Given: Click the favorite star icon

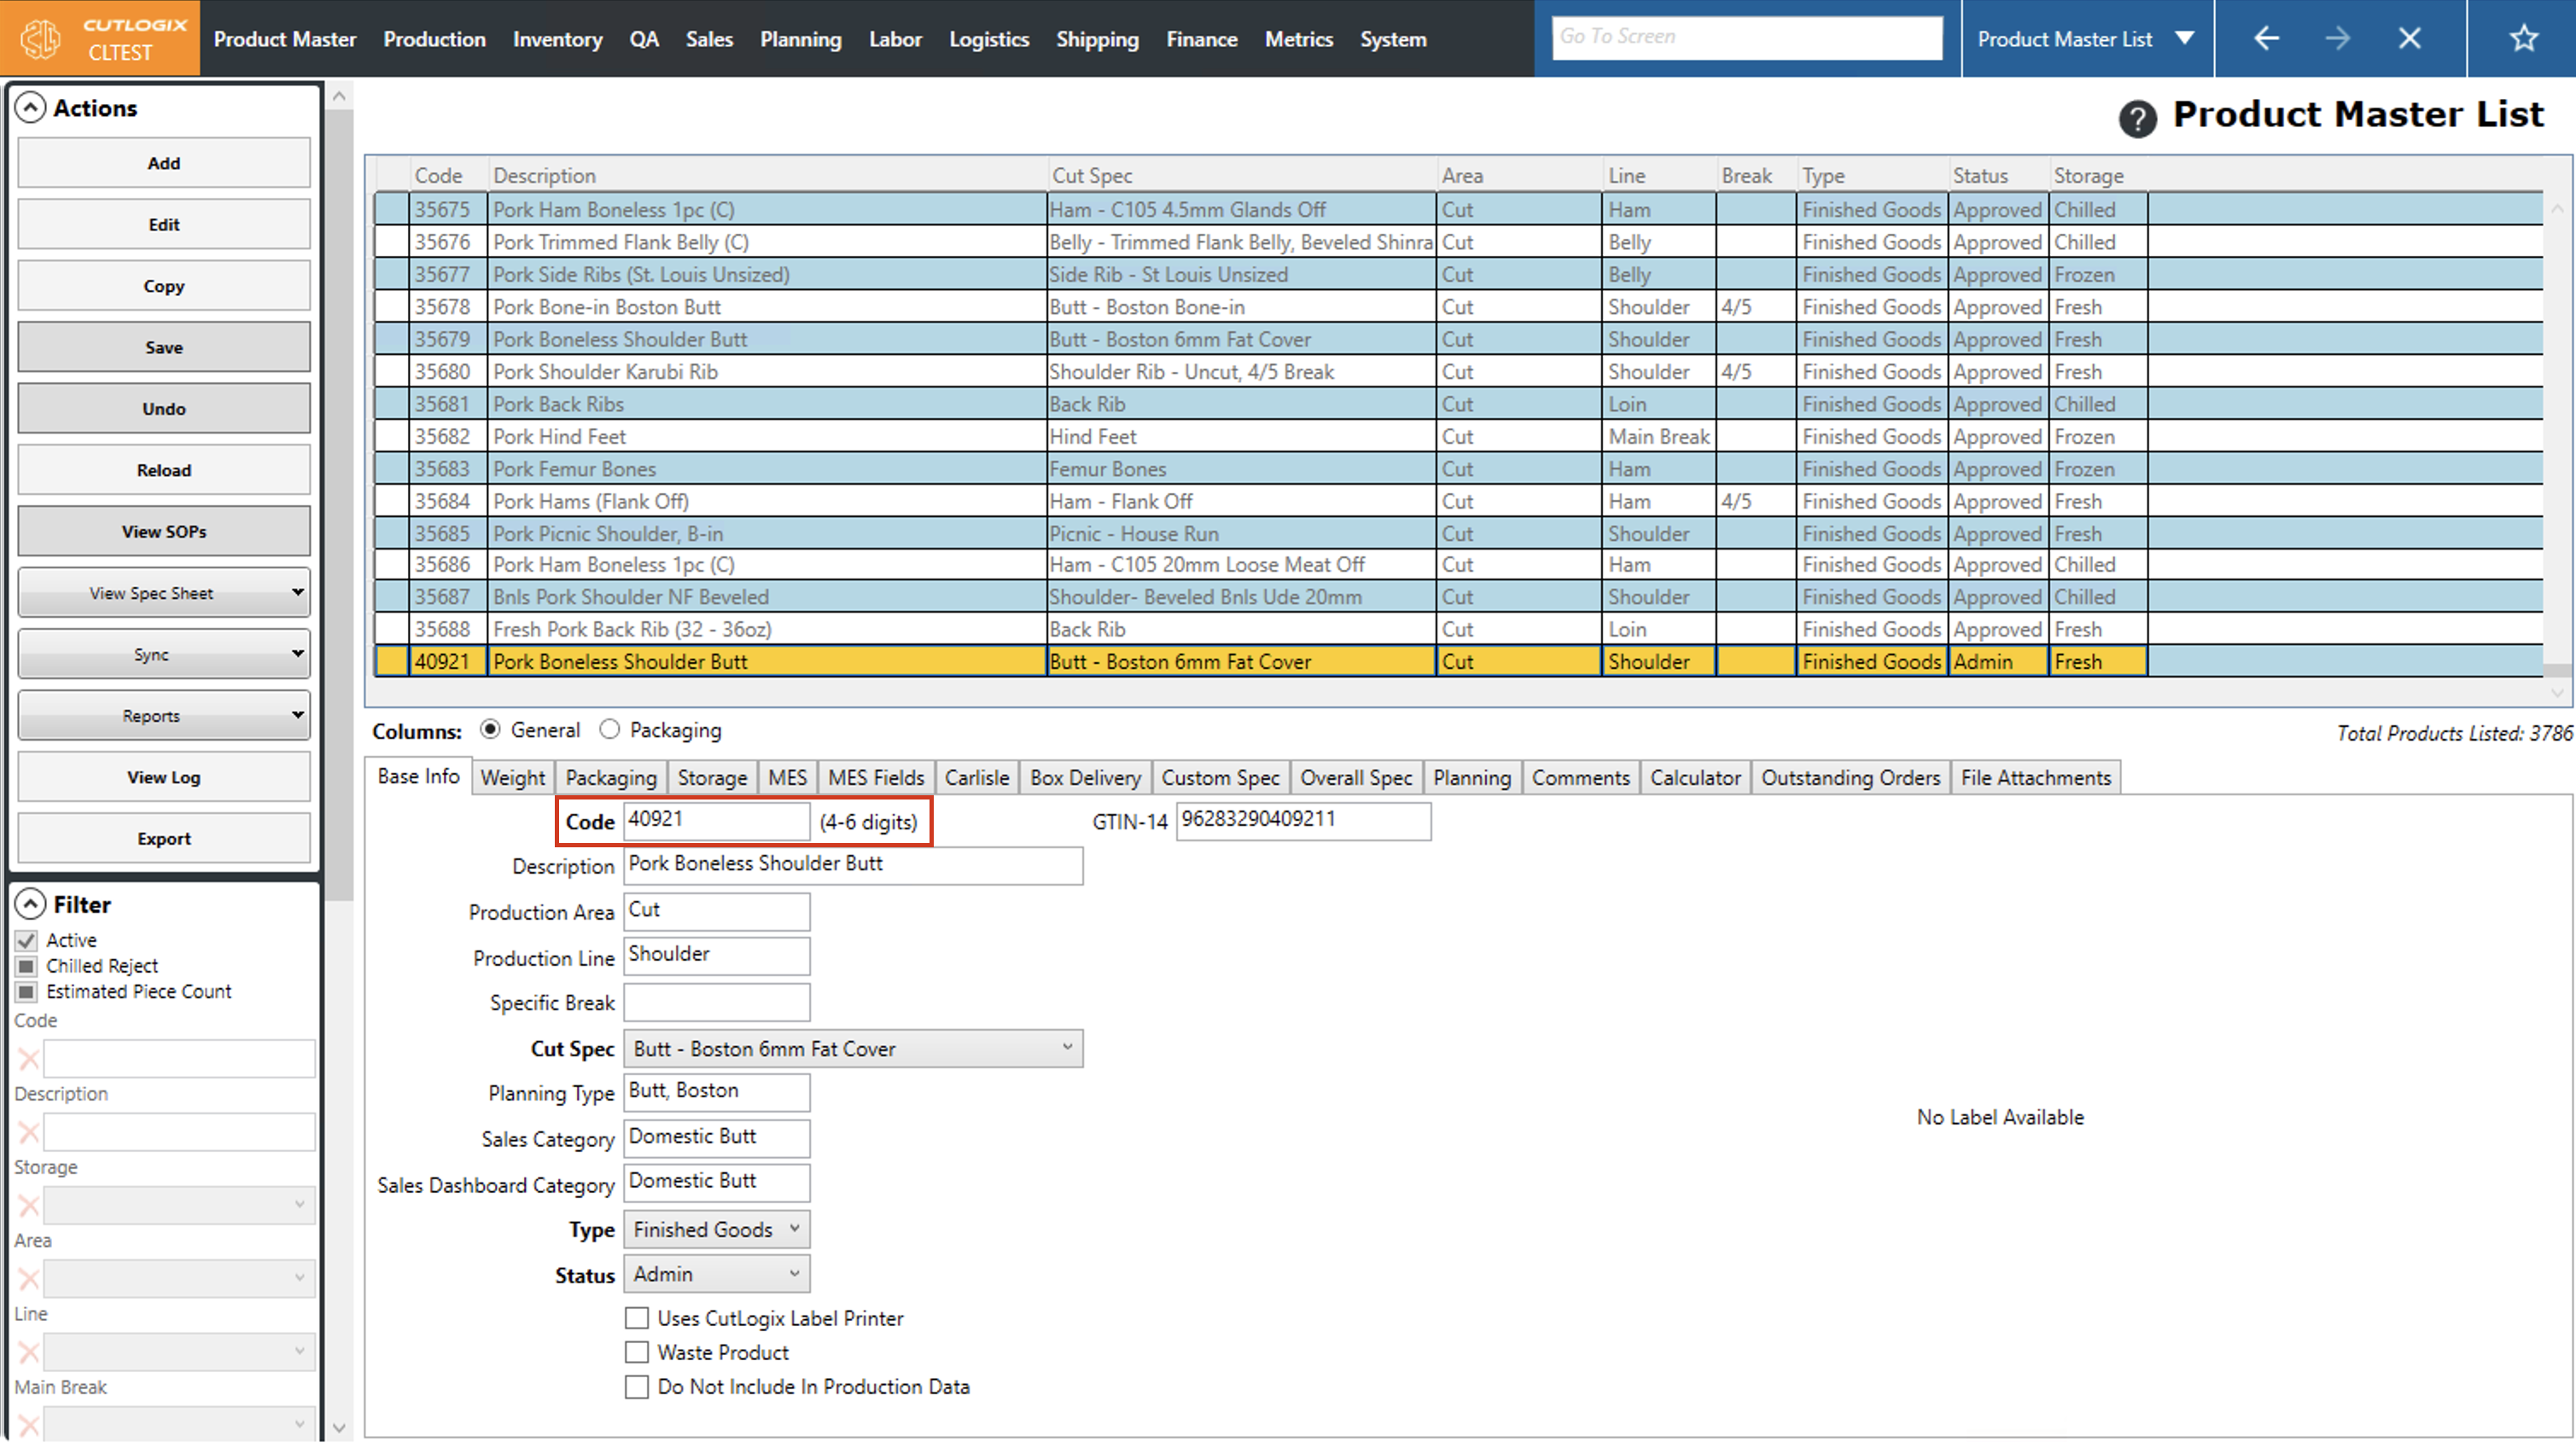Looking at the screenshot, I should pyautogui.click(x=2523, y=39).
